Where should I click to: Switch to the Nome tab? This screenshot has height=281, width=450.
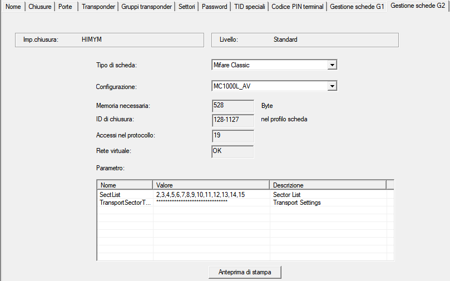[13, 7]
